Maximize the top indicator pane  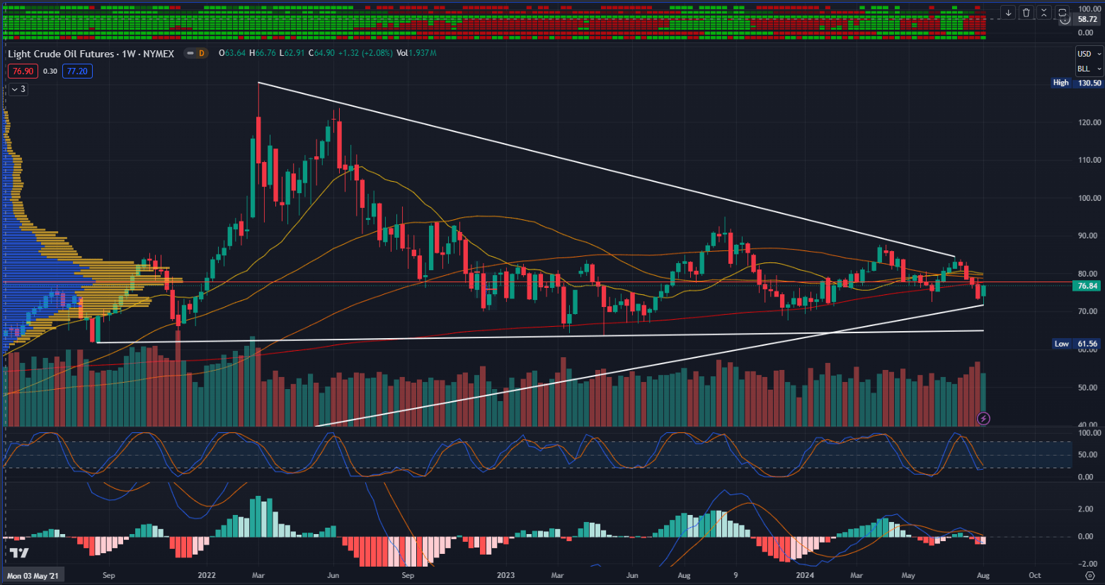click(1063, 13)
